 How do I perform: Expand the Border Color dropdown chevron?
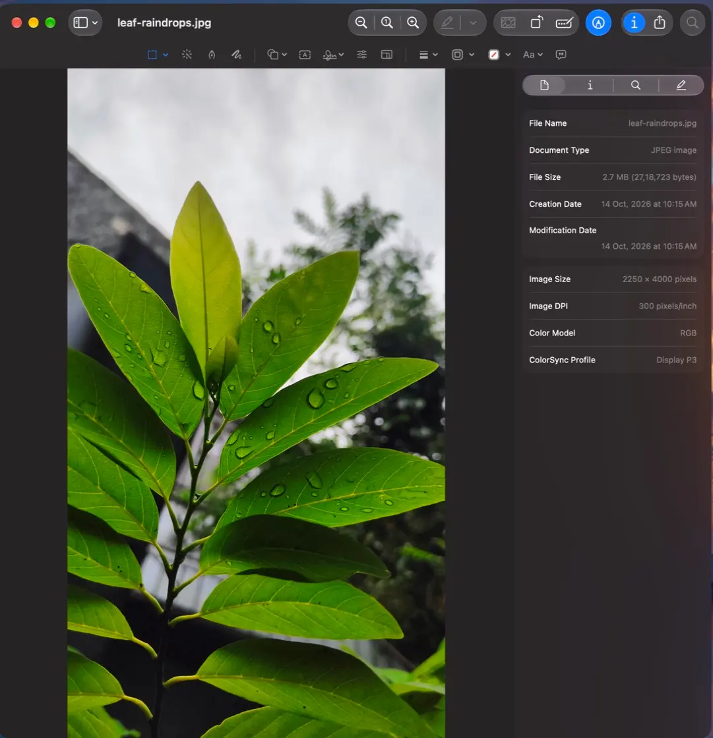[471, 55]
